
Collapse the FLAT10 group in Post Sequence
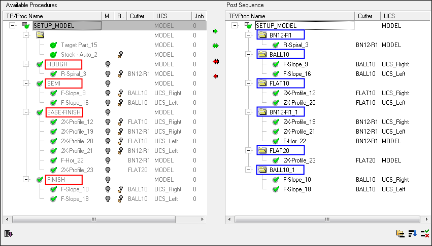click(x=248, y=84)
